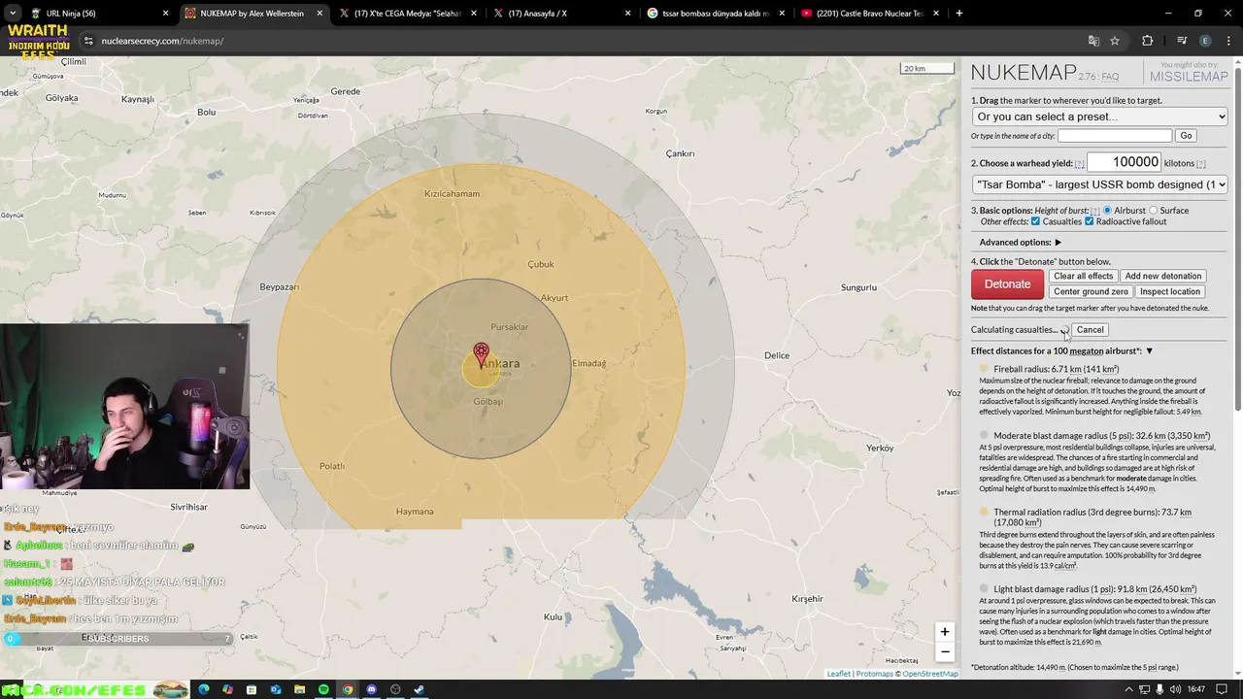Open the help link beside kilotons

point(1200,164)
